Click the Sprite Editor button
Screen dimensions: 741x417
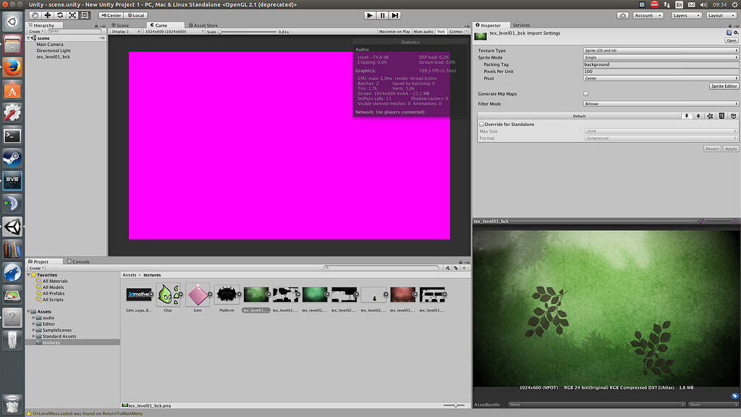tap(724, 85)
